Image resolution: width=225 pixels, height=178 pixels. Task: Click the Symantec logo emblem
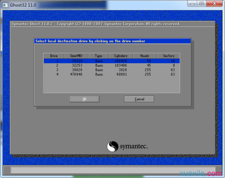pos(113,146)
